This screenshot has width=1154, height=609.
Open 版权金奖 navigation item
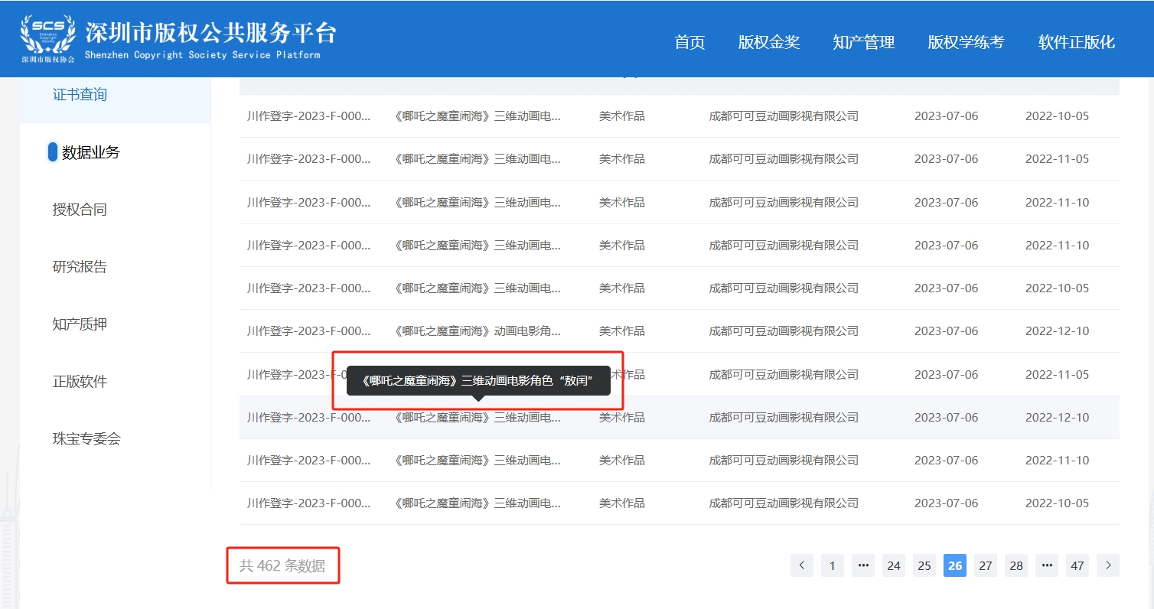tap(769, 42)
